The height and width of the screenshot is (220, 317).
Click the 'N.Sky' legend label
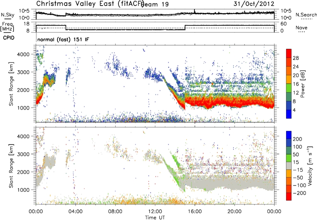pyautogui.click(x=8, y=15)
